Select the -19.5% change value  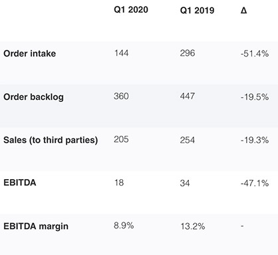255,97
